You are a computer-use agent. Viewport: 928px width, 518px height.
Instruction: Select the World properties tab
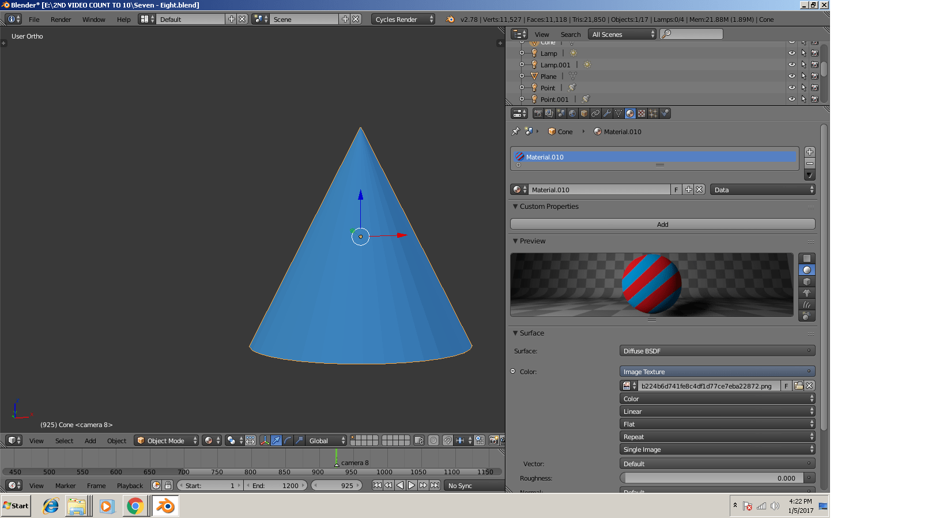[x=572, y=113]
